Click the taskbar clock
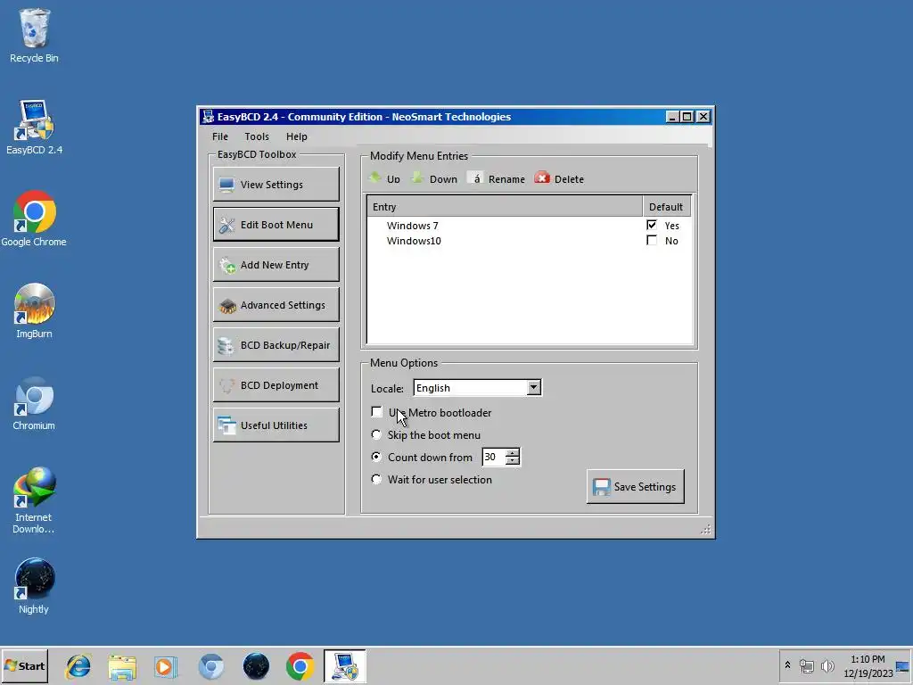913x685 pixels. [868, 666]
